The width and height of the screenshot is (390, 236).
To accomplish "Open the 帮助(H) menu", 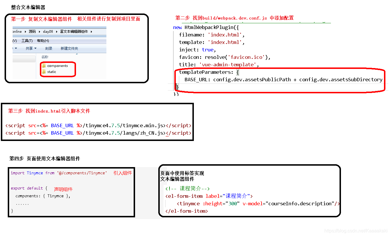I will click(43, 41).
